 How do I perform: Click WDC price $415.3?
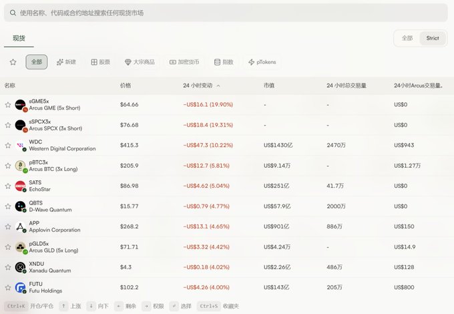[x=129, y=145]
